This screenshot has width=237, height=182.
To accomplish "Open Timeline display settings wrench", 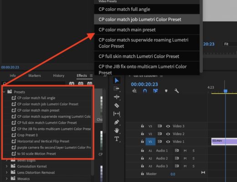I will click(x=176, y=91).
